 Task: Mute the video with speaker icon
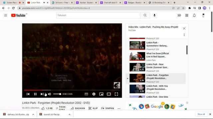(50, 94)
